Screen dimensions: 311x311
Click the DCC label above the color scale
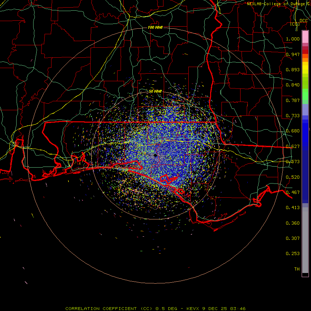[x=303, y=21]
